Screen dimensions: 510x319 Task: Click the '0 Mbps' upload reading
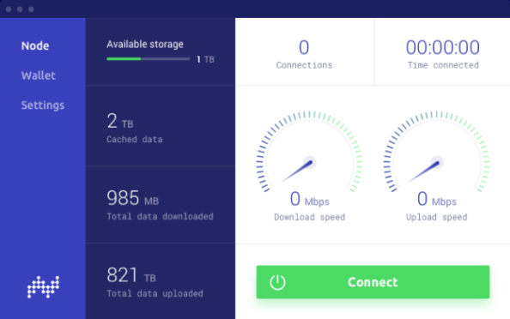click(x=437, y=199)
